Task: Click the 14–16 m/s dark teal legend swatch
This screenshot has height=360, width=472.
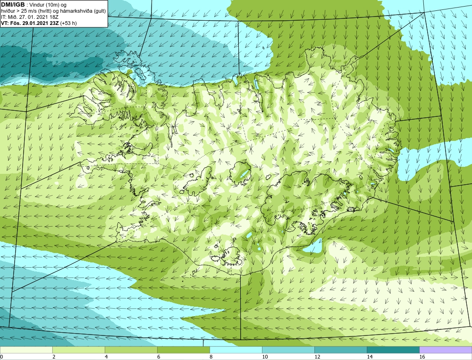Action: pyautogui.click(x=393, y=350)
